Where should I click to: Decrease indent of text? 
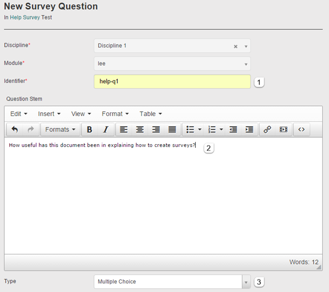pyautogui.click(x=233, y=130)
